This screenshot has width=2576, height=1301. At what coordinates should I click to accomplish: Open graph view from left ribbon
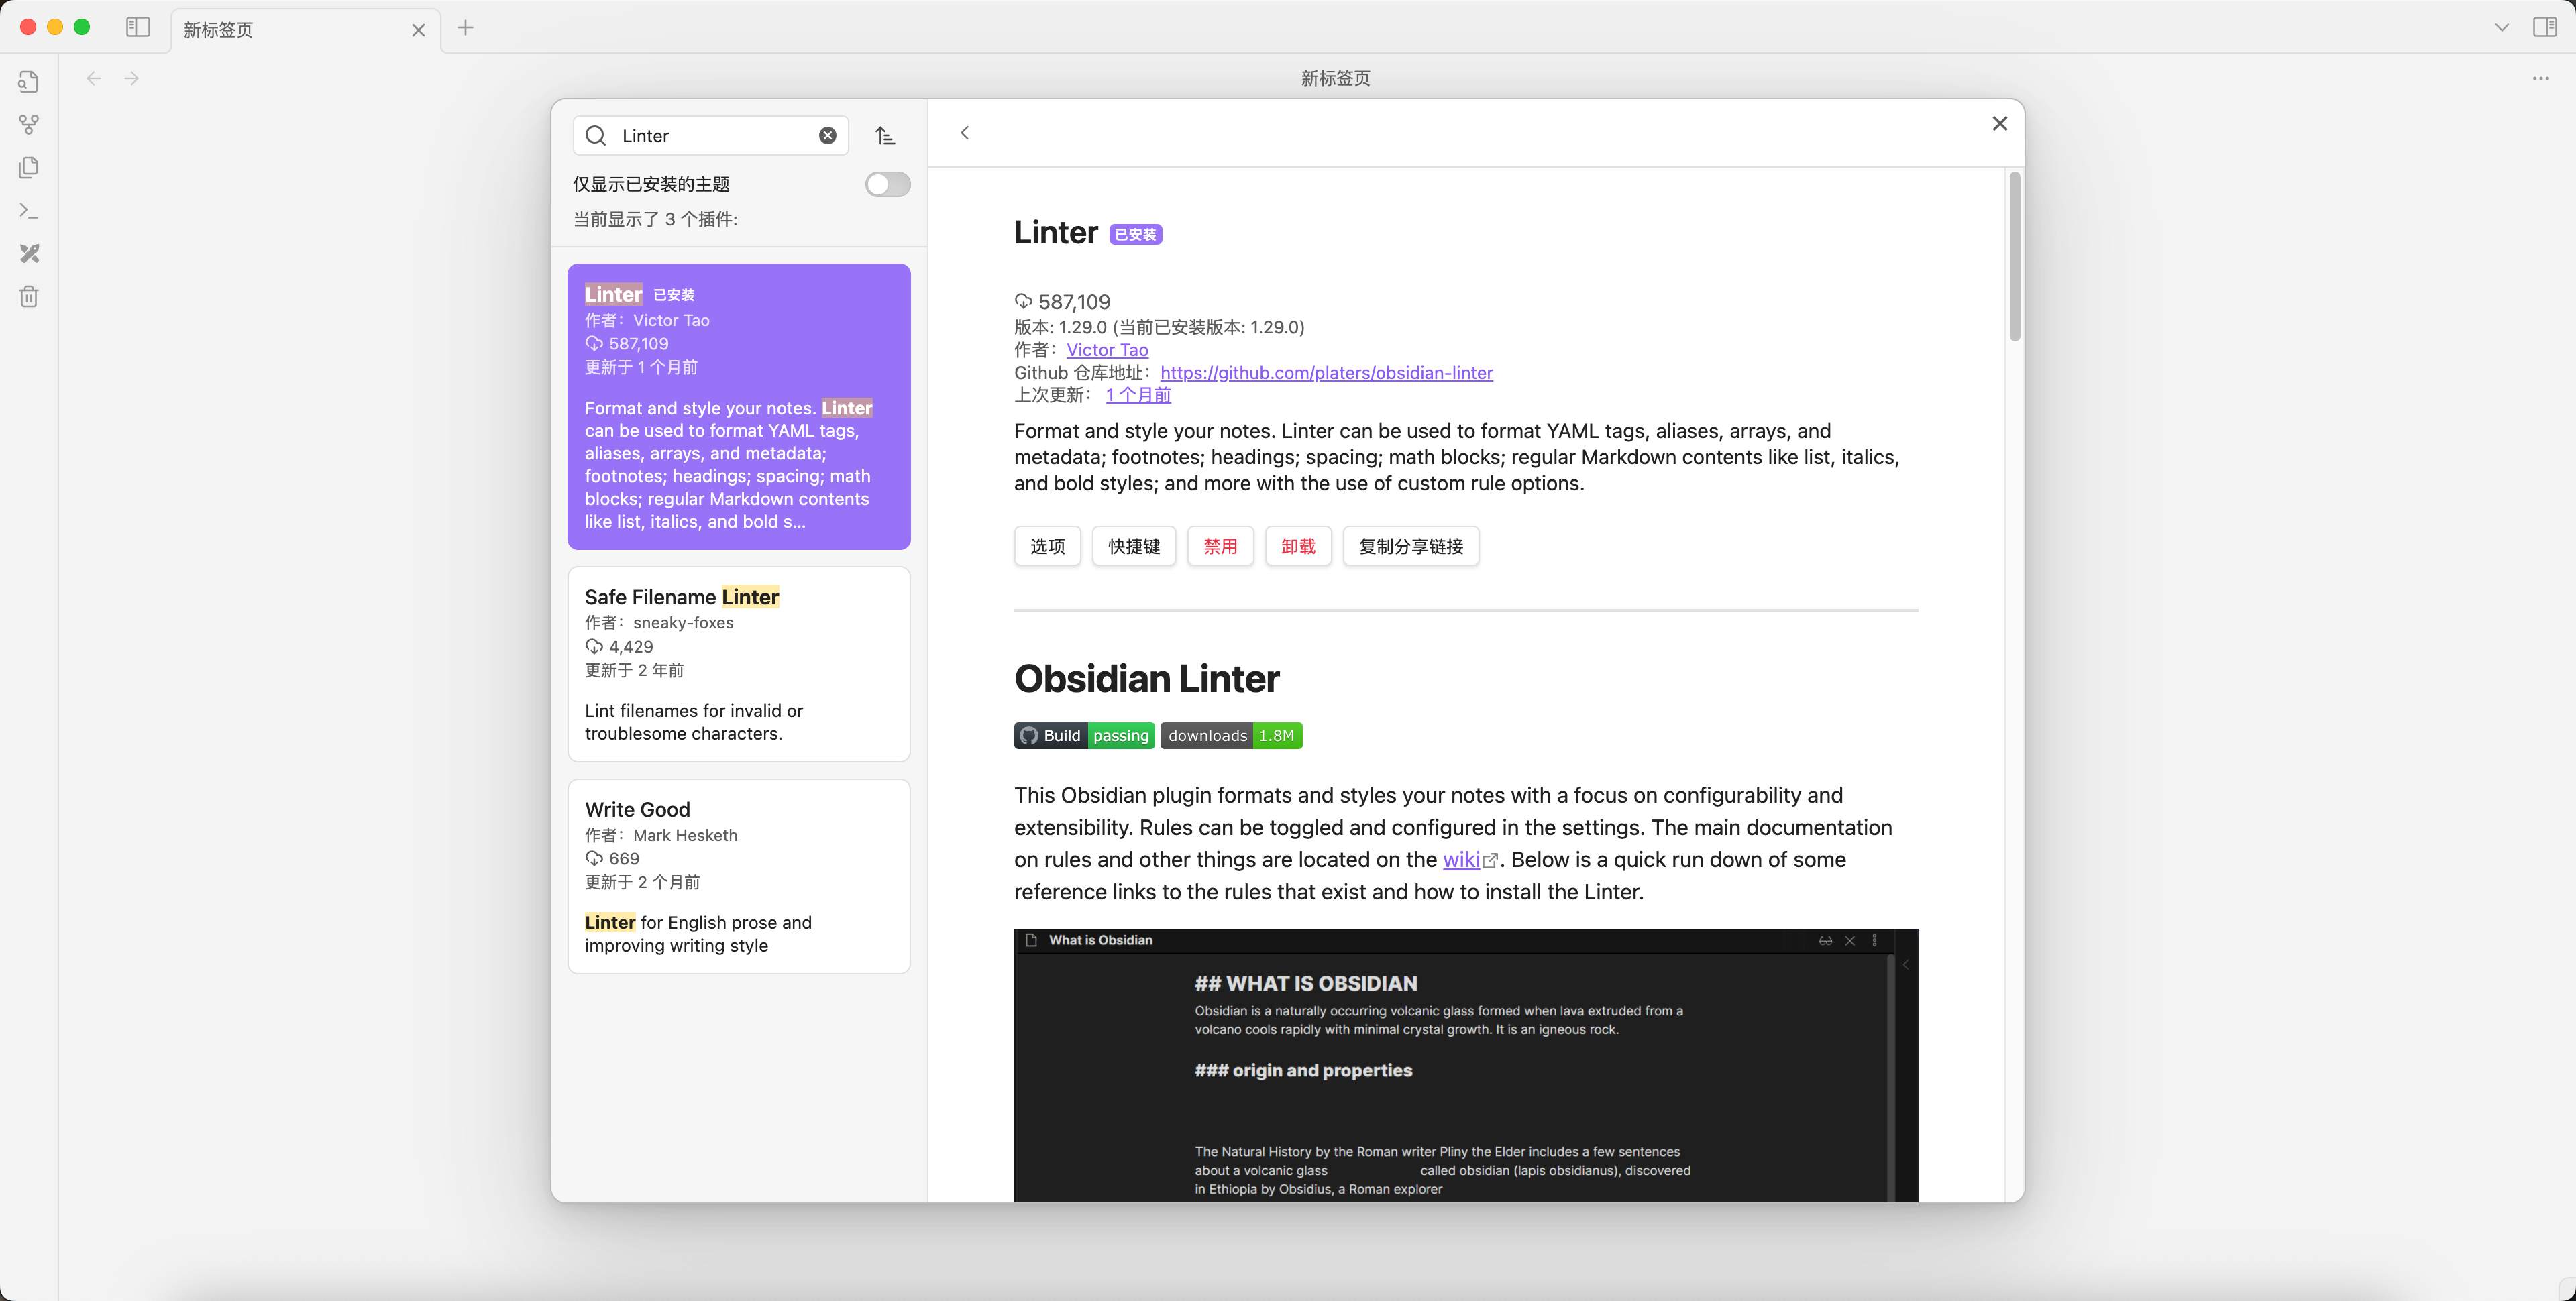point(29,125)
